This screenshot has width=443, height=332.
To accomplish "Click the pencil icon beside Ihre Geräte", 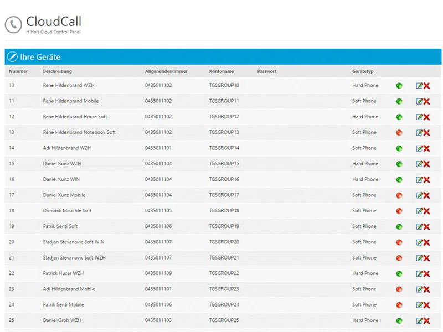I will 12,57.
